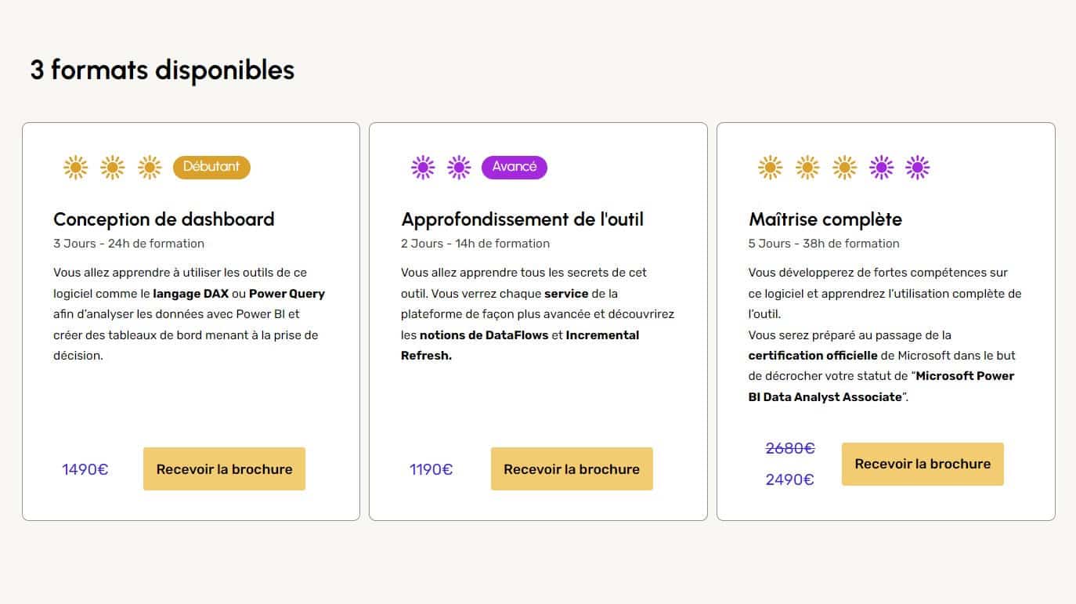Screen dimensions: 1076x604
Task: Click the 1190€ price
Action: click(x=431, y=470)
